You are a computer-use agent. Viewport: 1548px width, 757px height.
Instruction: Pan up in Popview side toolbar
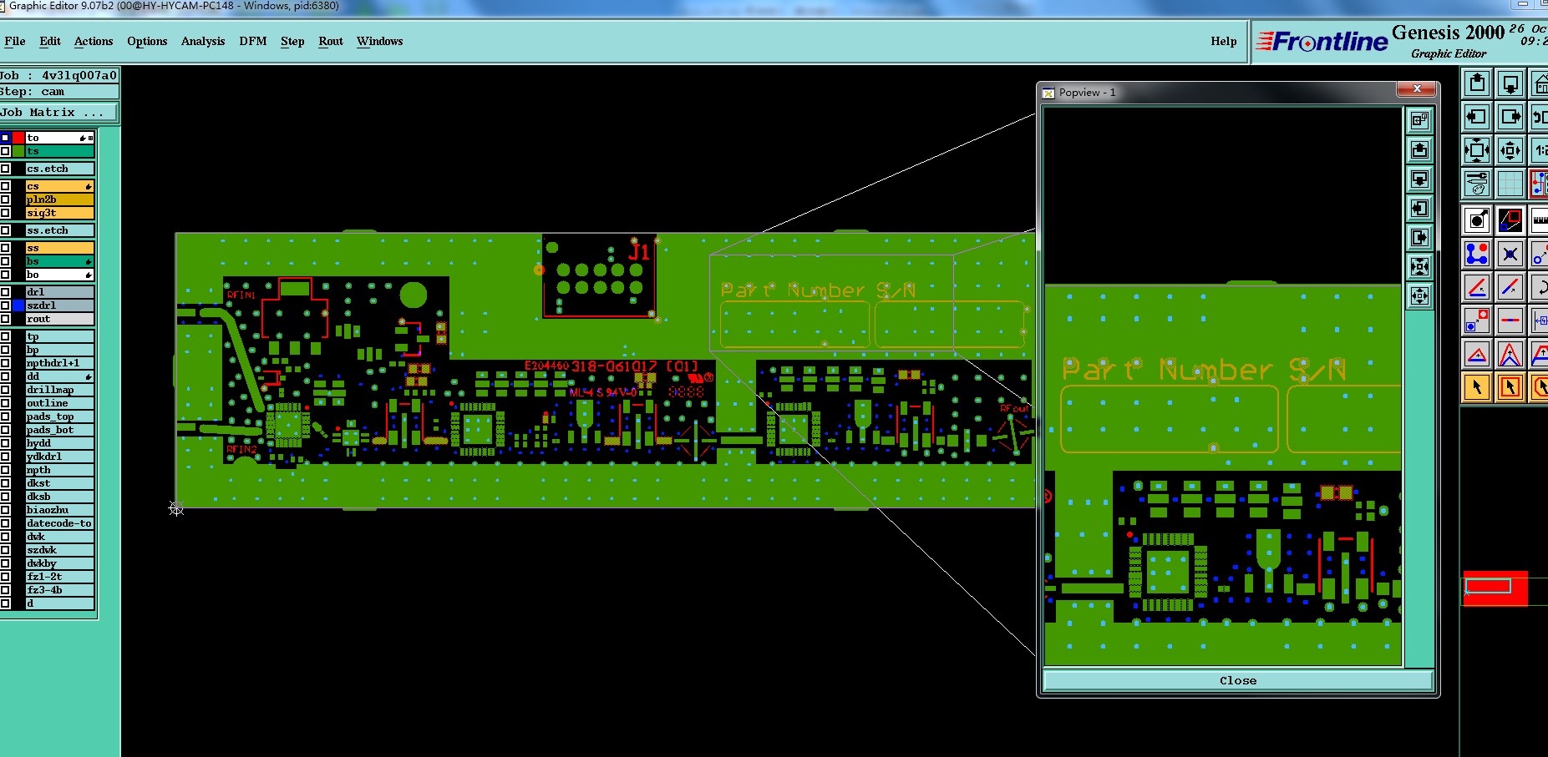(x=1419, y=149)
